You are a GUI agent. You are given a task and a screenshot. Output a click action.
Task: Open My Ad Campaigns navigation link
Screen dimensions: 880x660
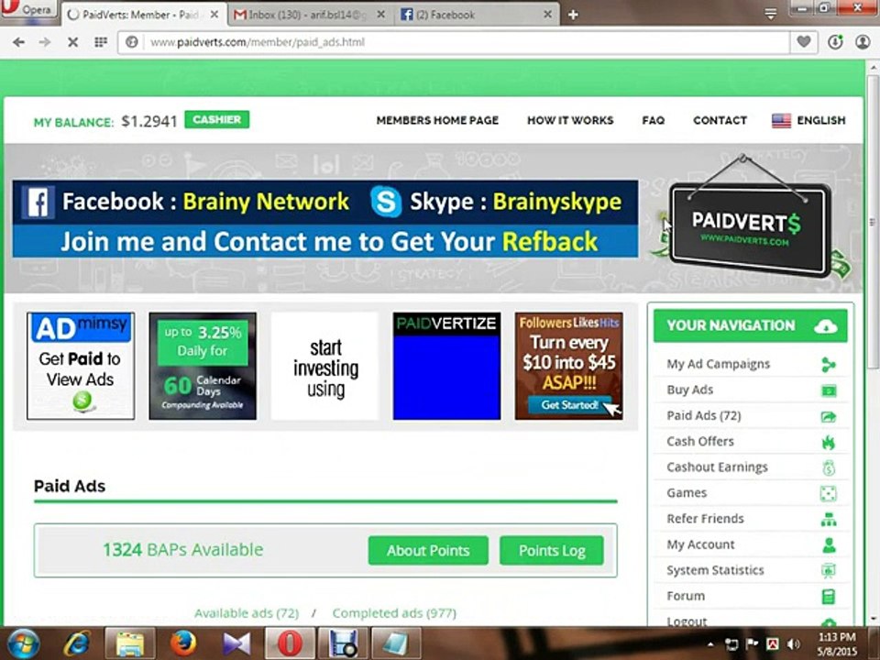719,364
